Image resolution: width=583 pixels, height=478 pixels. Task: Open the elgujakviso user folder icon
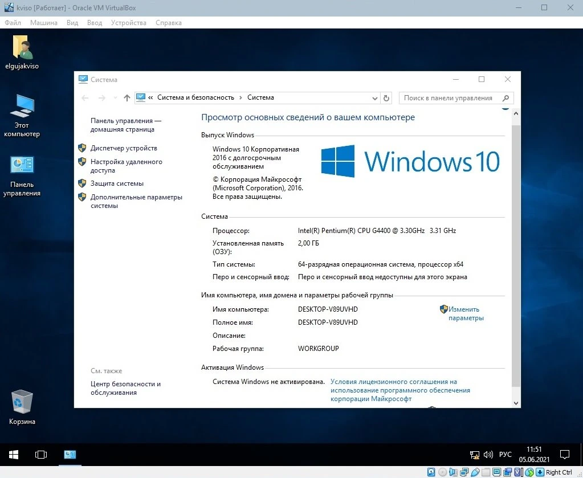coord(22,52)
